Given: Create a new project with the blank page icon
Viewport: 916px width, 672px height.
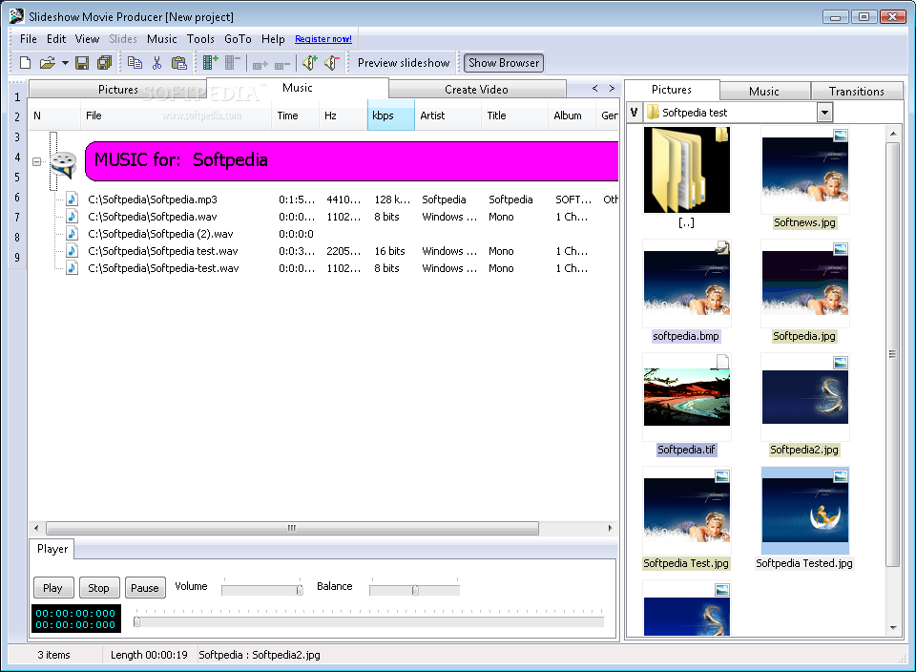Looking at the screenshot, I should click(25, 63).
